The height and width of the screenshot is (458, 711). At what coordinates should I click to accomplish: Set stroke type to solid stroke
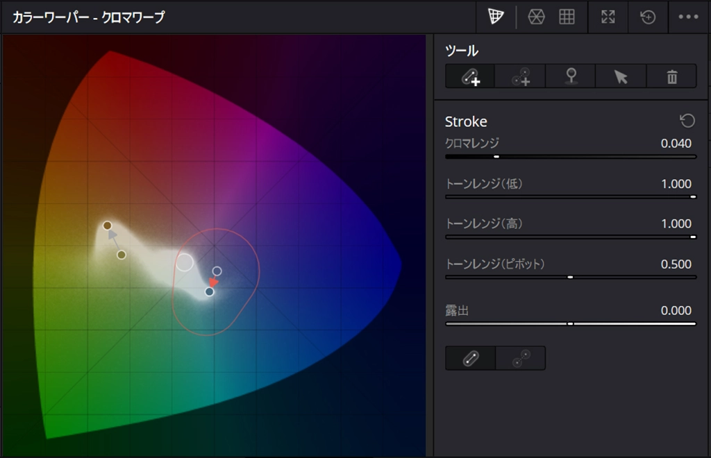click(x=470, y=358)
